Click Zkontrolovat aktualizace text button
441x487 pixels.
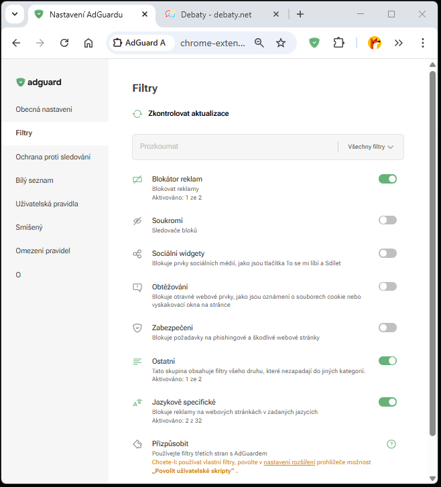pos(188,114)
